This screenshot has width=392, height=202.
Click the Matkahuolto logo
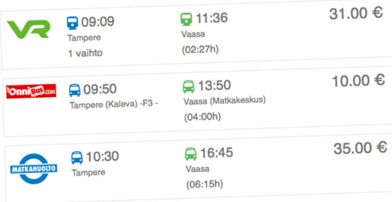click(34, 169)
